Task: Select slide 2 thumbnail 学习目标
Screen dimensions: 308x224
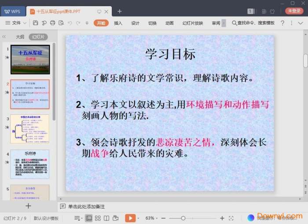Action: tap(30, 94)
